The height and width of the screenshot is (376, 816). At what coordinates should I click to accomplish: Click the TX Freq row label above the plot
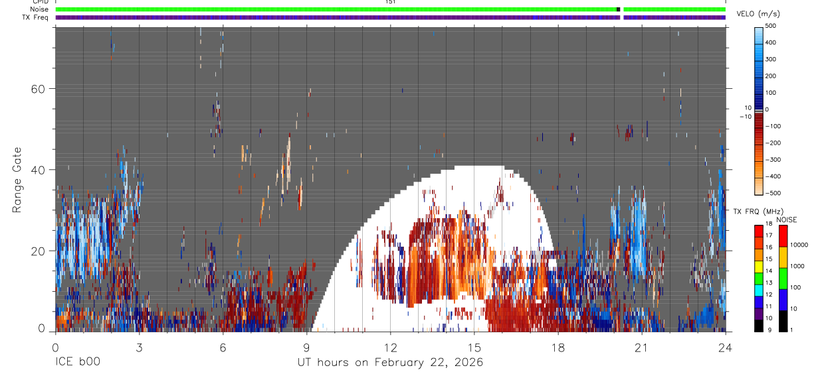click(x=35, y=17)
